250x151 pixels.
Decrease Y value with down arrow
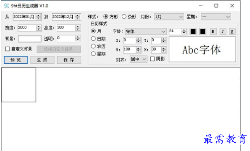(x=164, y=42)
